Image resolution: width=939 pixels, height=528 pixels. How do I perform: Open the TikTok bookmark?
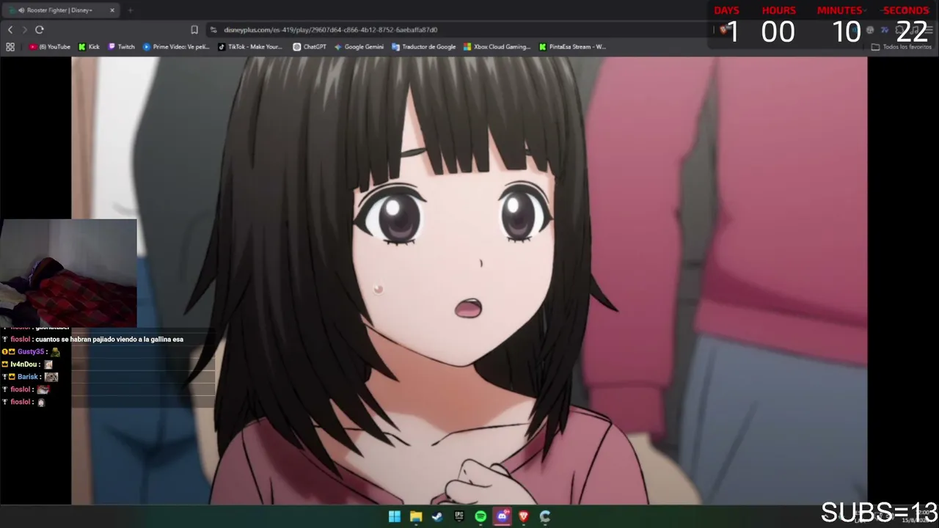[250, 47]
